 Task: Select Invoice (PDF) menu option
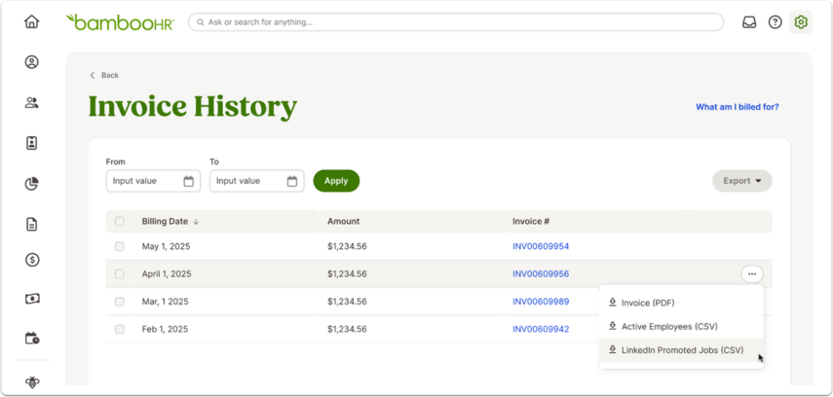click(x=681, y=303)
